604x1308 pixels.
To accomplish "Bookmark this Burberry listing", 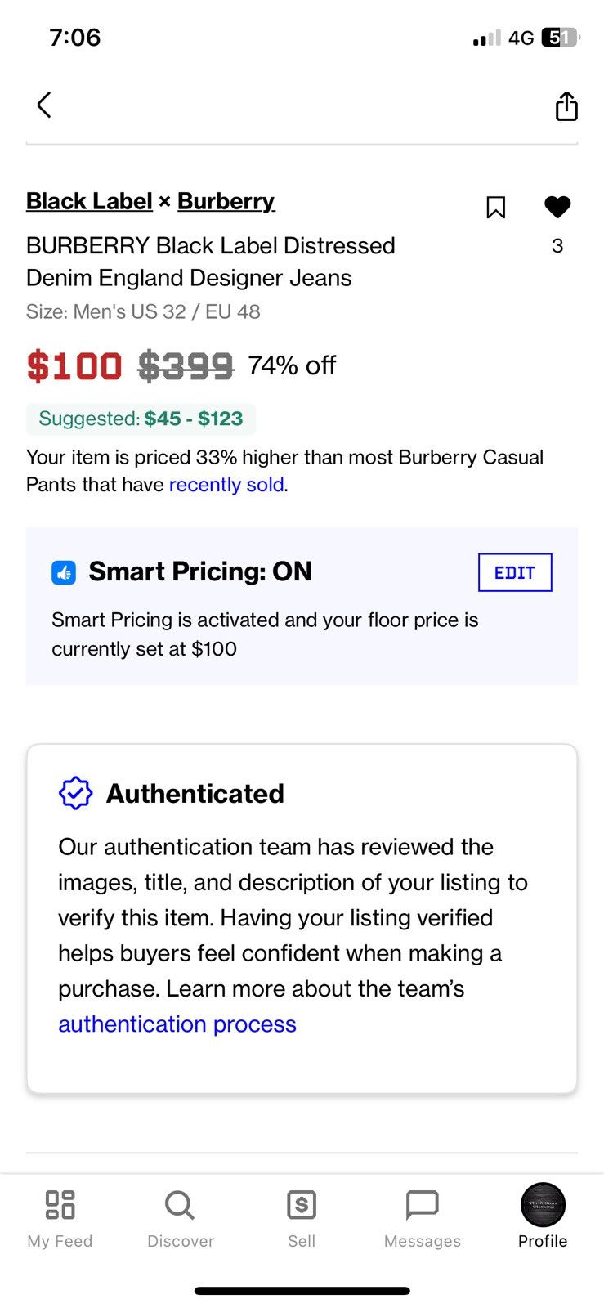I will coord(495,208).
